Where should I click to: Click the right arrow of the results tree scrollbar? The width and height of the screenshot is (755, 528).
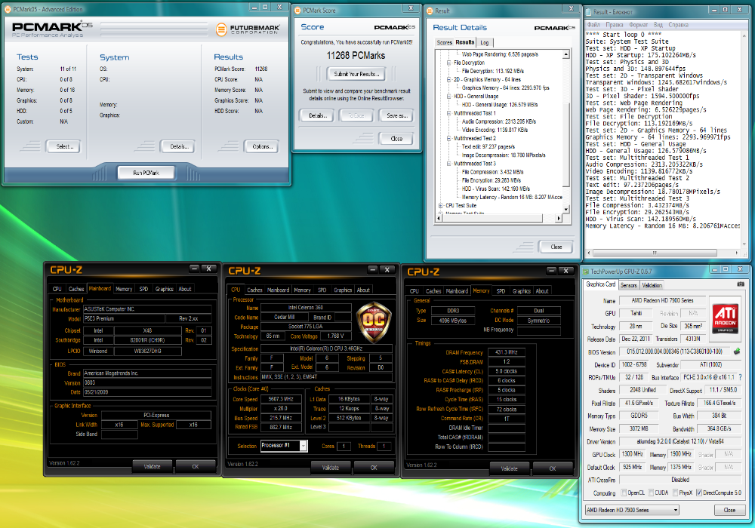coord(559,218)
